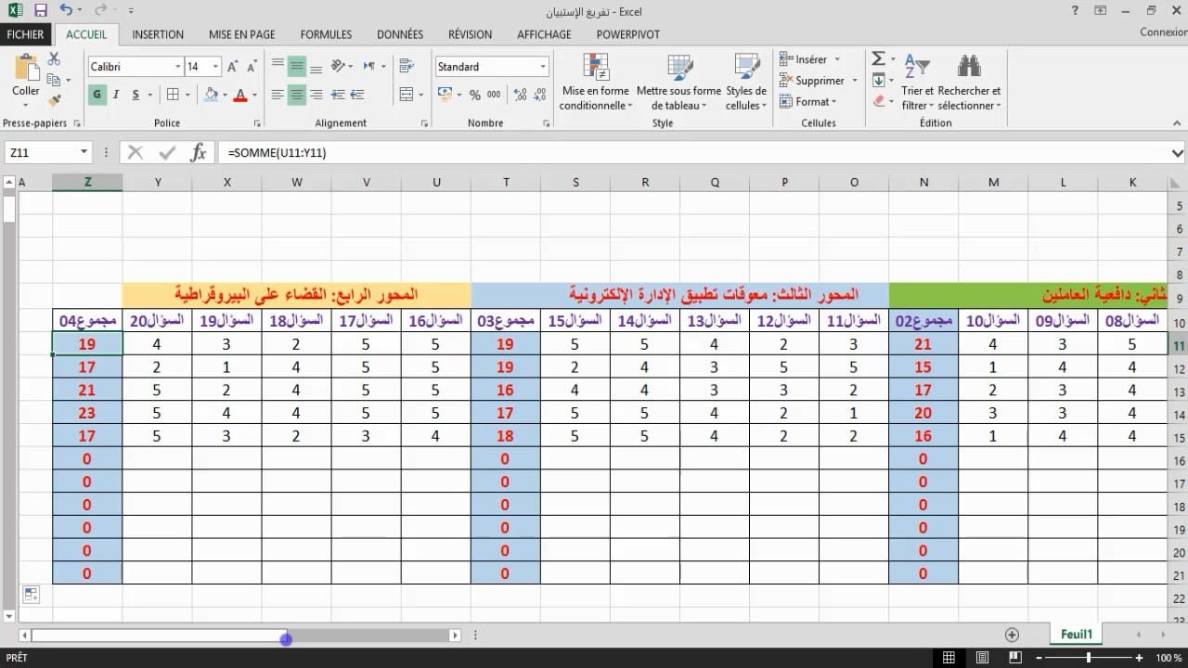The height and width of the screenshot is (668, 1188).
Task: Apply thousands separator 000 format
Action: tap(494, 95)
